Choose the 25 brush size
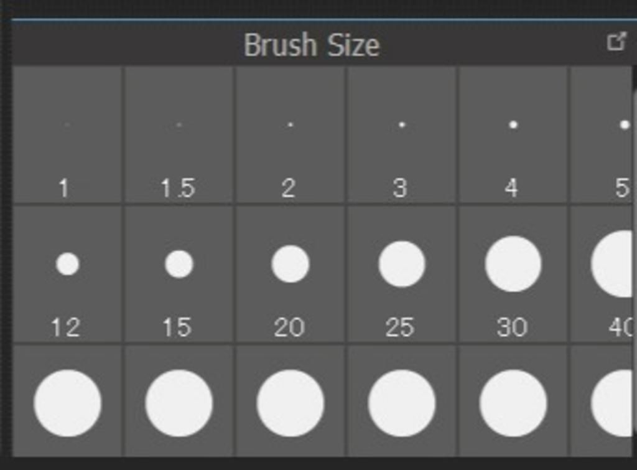 (x=401, y=274)
